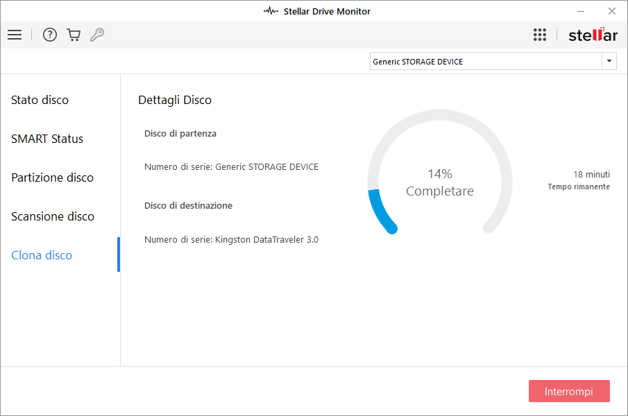Click the 18 minuti remaining time label
The image size is (628, 416).
[x=591, y=174]
